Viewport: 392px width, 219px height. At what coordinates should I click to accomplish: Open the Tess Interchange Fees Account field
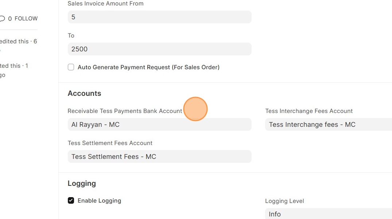point(328,125)
